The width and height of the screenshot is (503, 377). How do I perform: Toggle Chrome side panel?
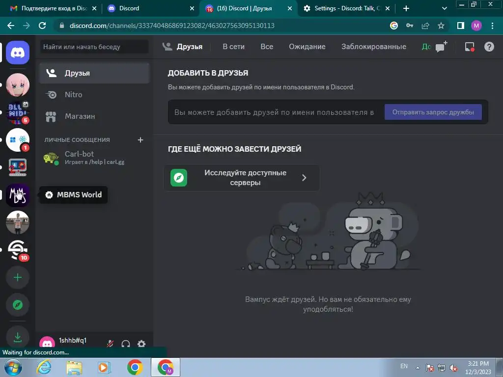click(461, 26)
